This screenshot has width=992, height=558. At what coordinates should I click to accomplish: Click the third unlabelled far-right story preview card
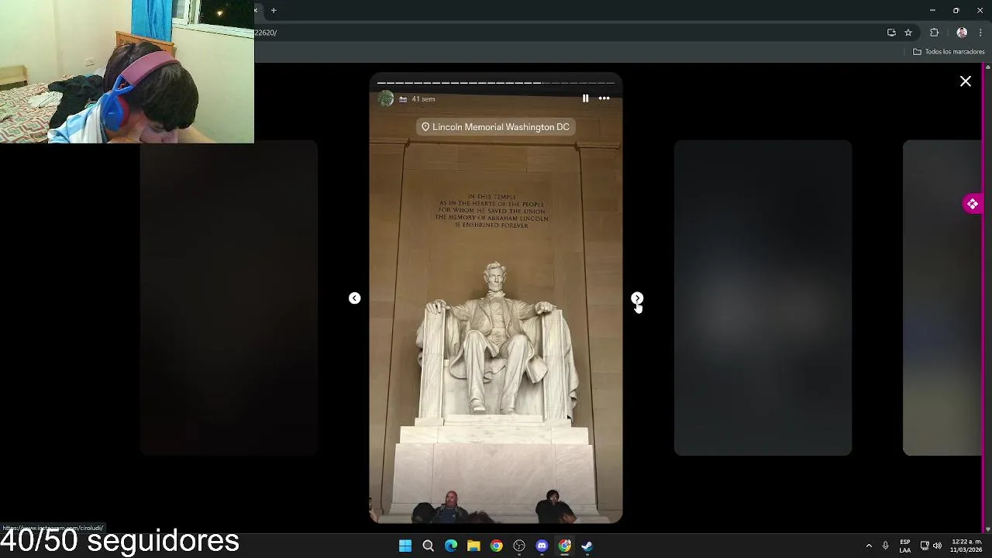[x=942, y=298]
